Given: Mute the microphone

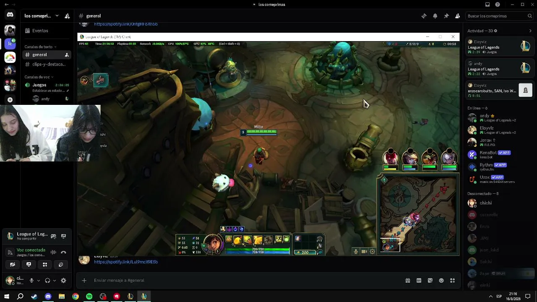Looking at the screenshot, I should click(x=31, y=281).
